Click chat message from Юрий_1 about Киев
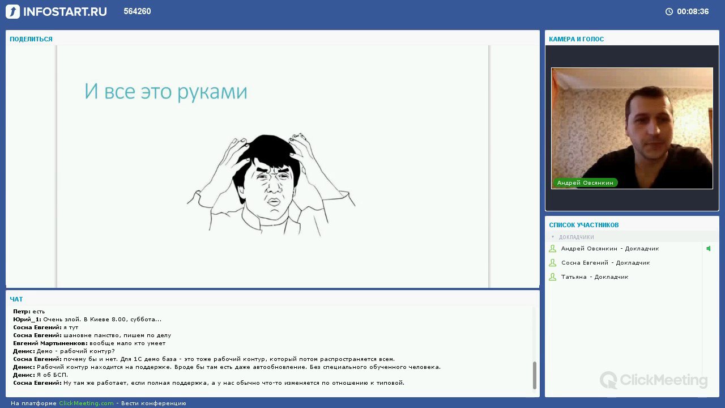 [x=87, y=320]
